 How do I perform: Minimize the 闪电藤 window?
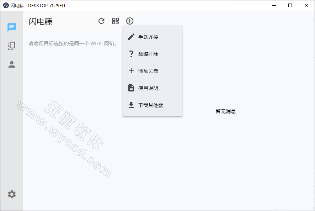274,5
